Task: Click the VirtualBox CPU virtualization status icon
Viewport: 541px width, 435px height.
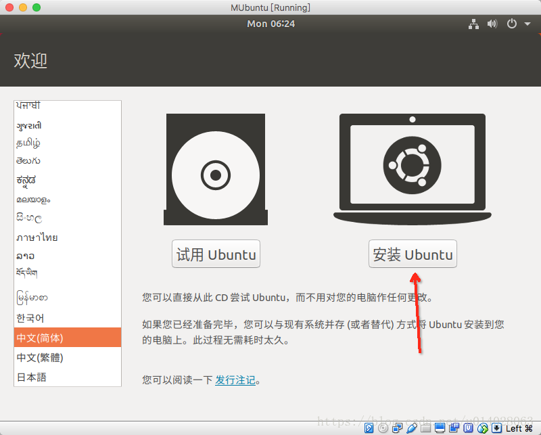Action: 468,428
